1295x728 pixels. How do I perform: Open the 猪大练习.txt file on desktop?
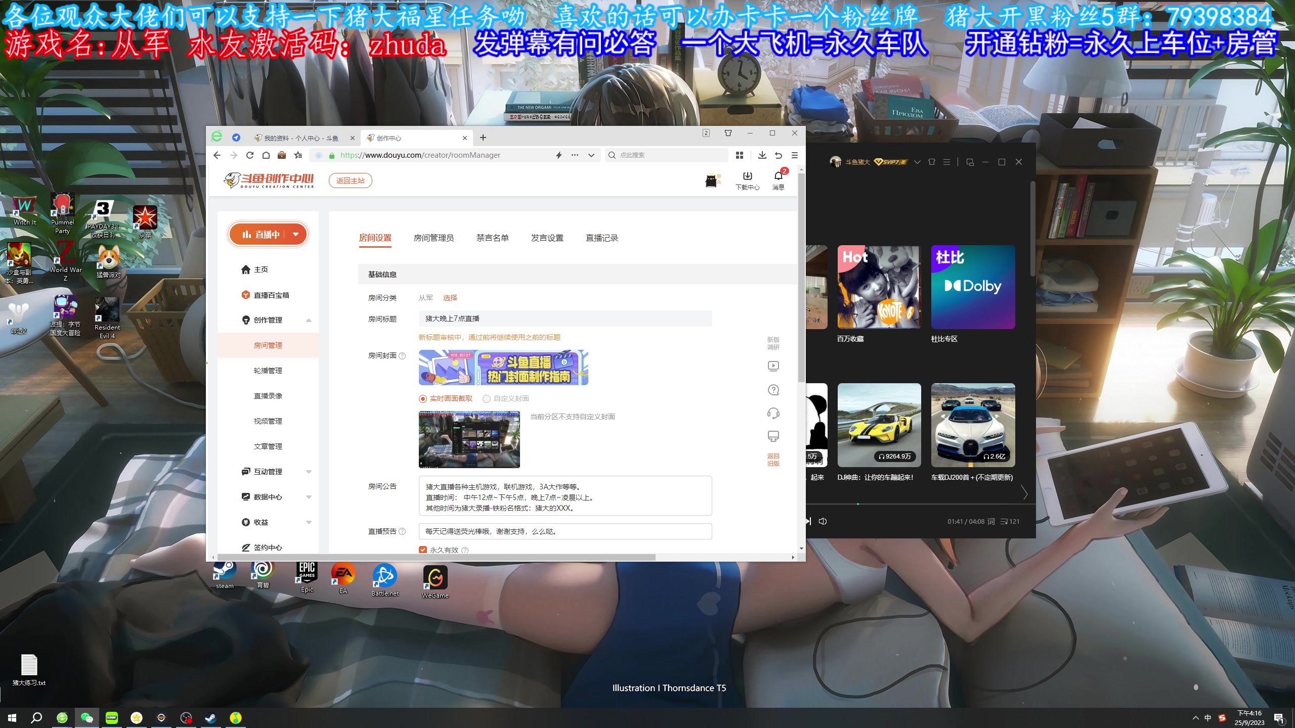29,669
